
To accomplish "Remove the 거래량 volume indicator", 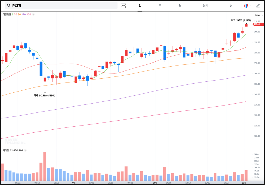I will click(x=26, y=150).
